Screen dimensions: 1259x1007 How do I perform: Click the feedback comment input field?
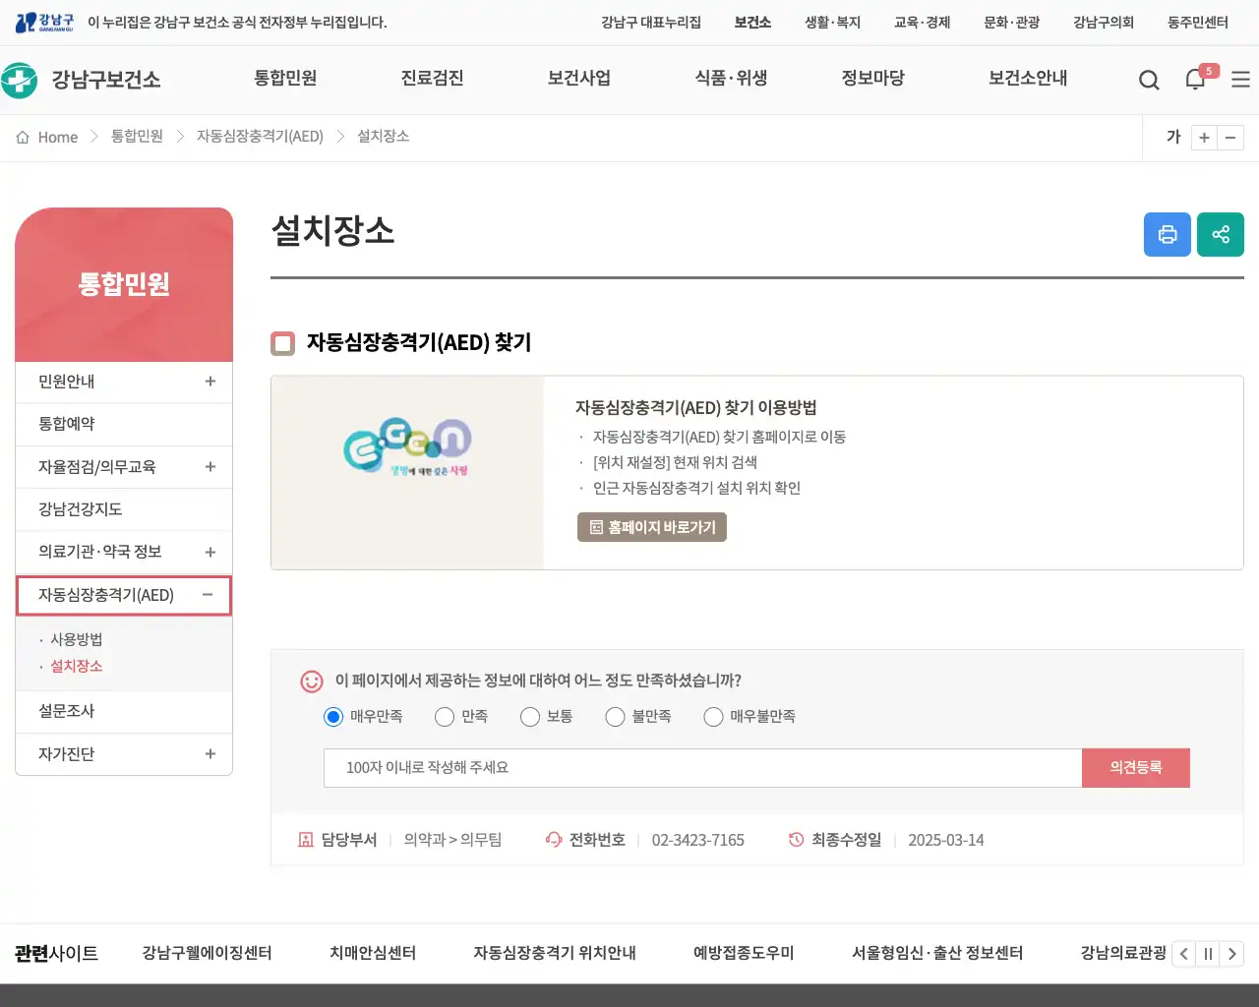[x=701, y=768]
